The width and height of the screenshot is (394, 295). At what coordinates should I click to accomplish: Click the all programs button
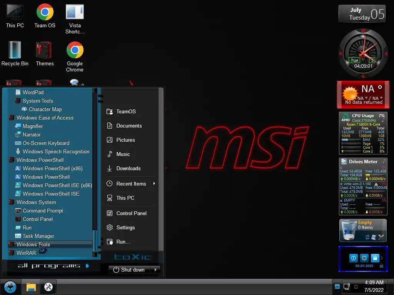pyautogui.click(x=53, y=266)
